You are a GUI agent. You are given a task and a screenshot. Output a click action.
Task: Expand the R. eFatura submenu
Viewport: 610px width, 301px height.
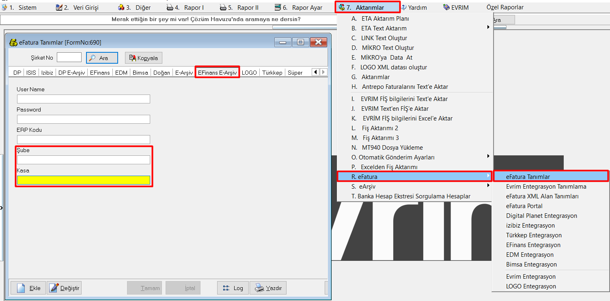[415, 176]
